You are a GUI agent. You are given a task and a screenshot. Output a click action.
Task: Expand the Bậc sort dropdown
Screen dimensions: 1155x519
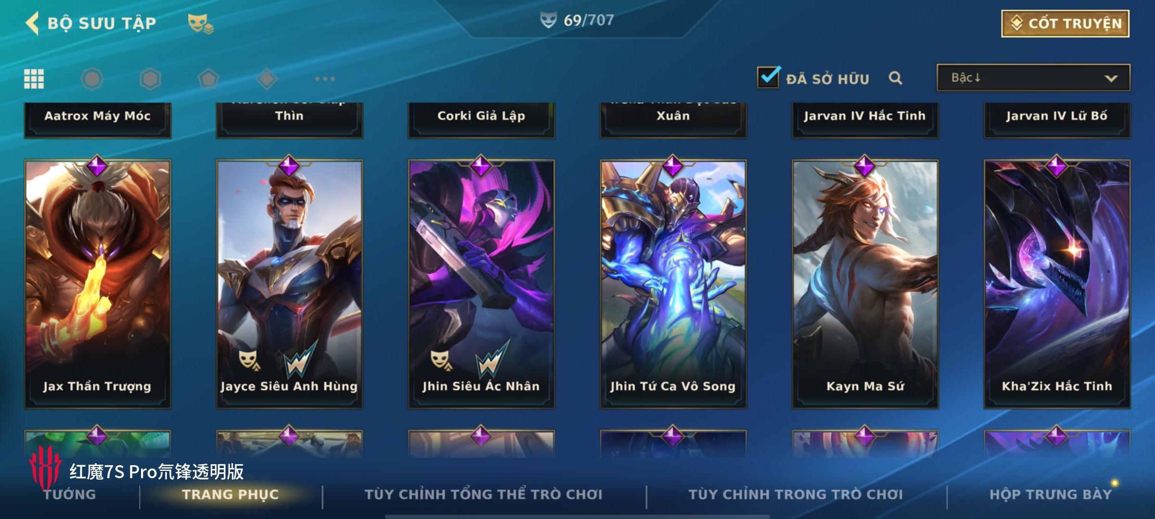1033,78
